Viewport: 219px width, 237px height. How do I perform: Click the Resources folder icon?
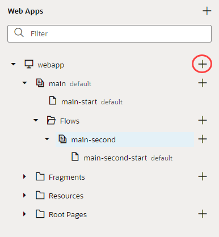point(40,195)
